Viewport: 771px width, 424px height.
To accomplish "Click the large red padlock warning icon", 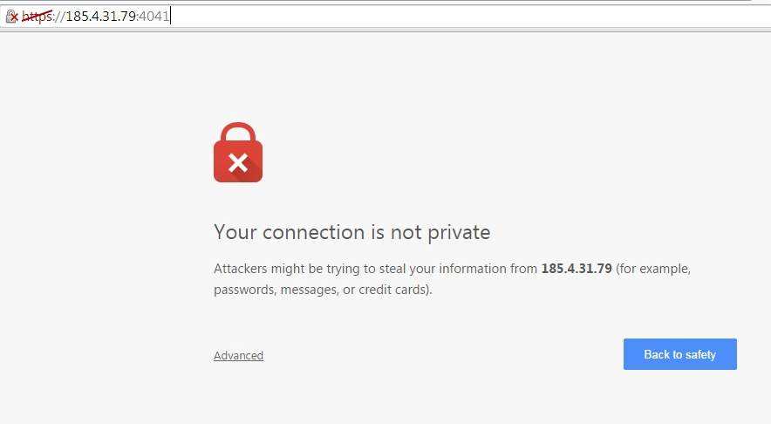I will 238,153.
